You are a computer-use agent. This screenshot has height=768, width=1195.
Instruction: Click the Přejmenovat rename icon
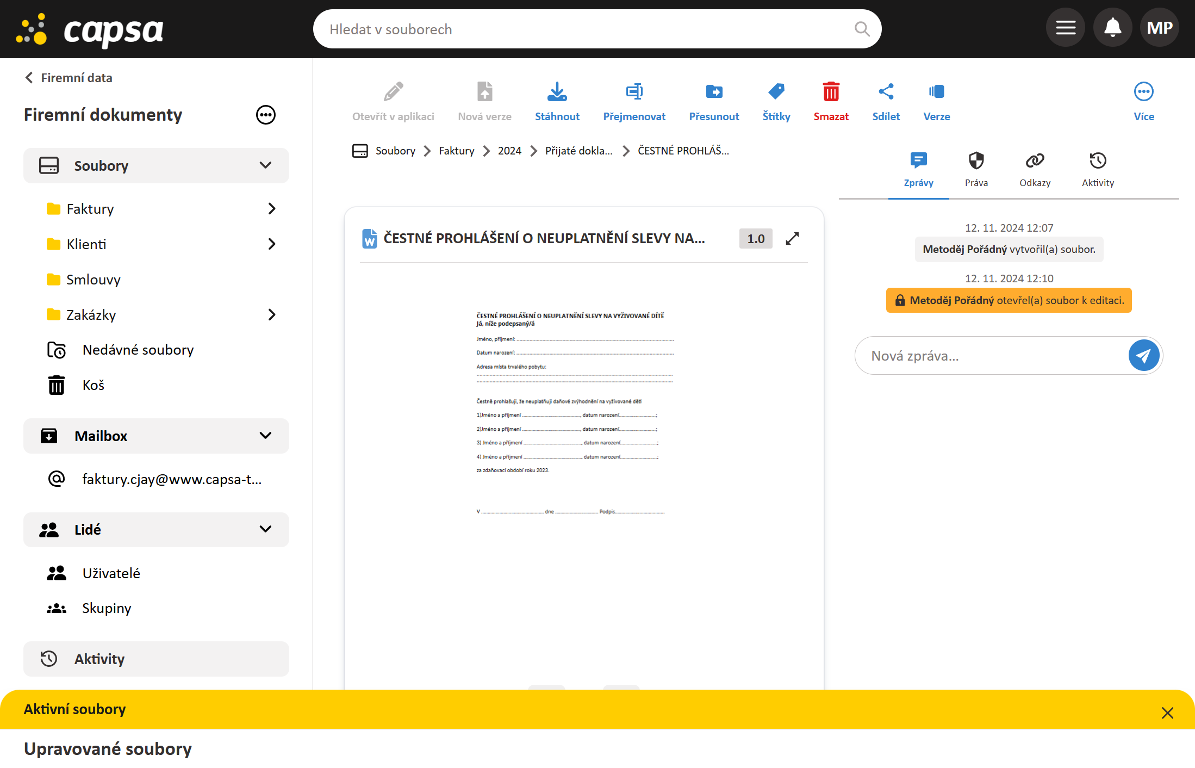634,92
